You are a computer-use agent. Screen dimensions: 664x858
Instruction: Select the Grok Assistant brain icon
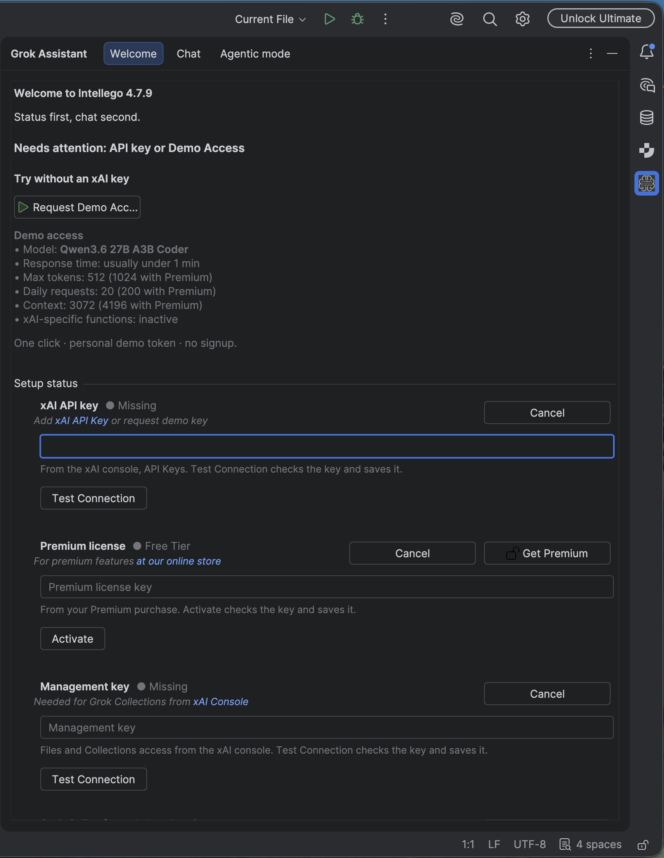point(647,183)
